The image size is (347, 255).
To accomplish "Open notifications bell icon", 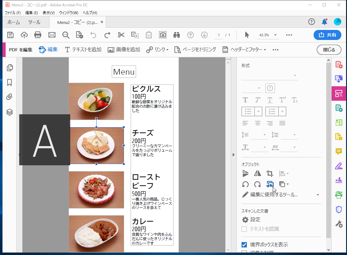I will pyautogui.click(x=324, y=22).
